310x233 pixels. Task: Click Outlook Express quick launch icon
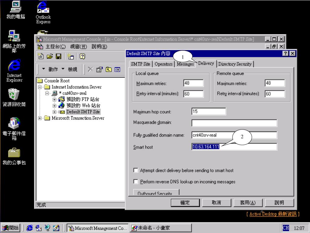pos(38,228)
